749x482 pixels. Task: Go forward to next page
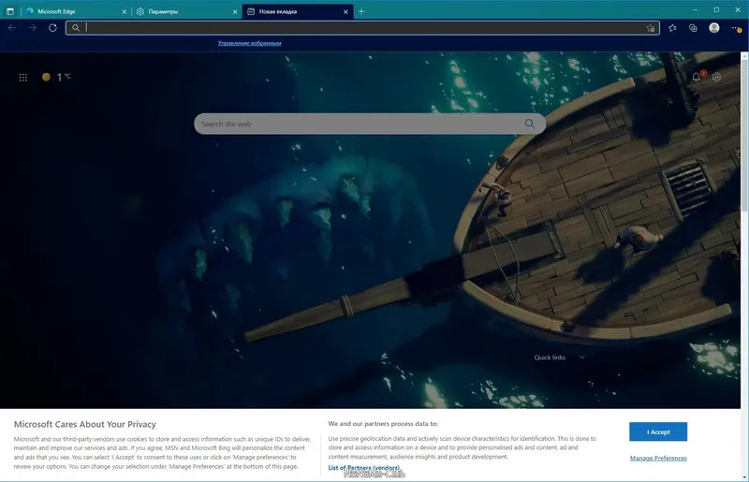click(32, 28)
